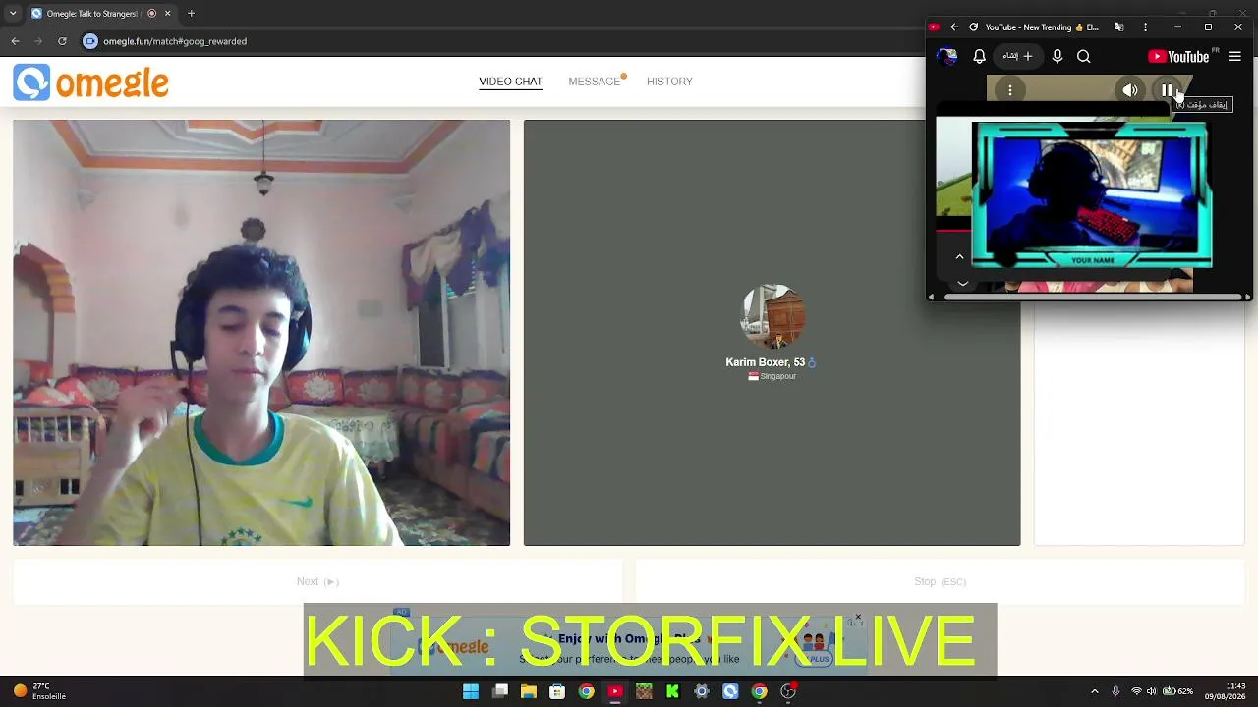Click the translate icon in the YouTube title bar
The image size is (1258, 707).
[1118, 27]
